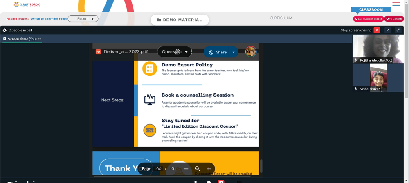Click the discount coupon percent icon

150,130
